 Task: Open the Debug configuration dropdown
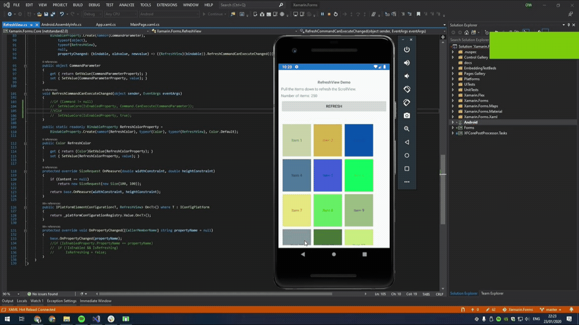(x=92, y=14)
